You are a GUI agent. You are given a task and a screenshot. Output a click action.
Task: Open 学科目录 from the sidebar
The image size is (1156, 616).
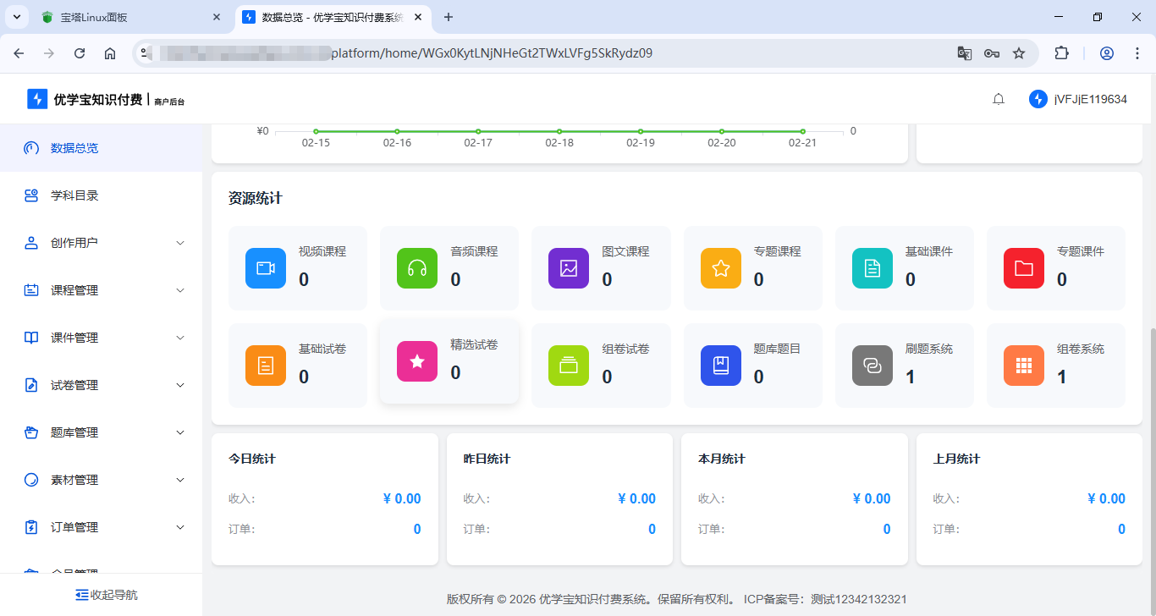74,195
